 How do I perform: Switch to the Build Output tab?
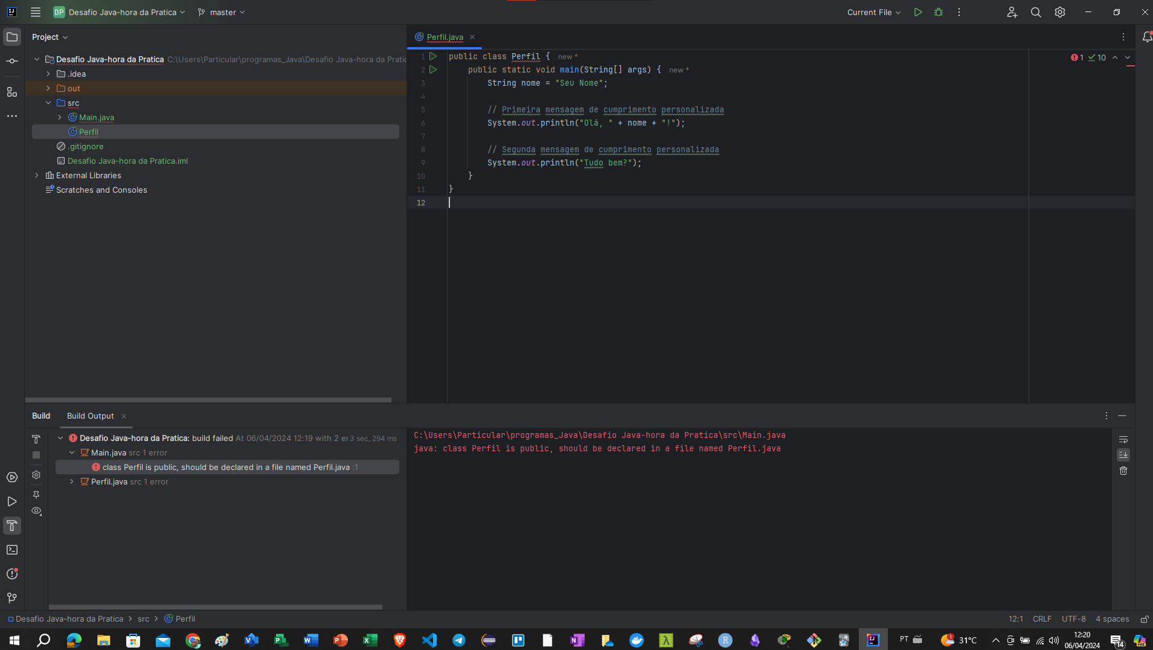pos(90,416)
